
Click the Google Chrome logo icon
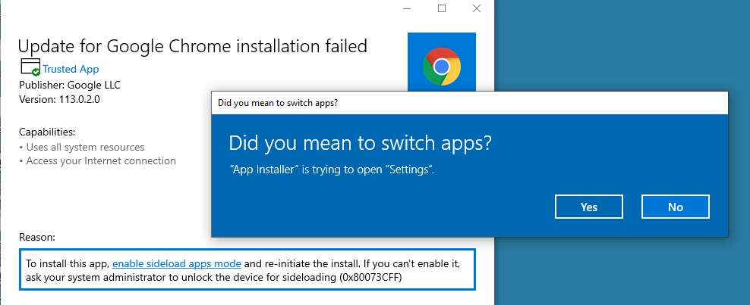[x=441, y=67]
